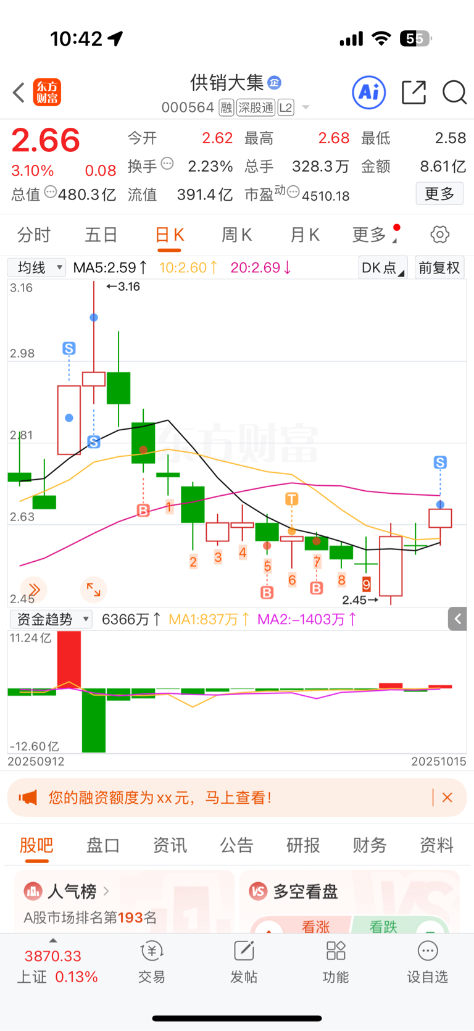This screenshot has width=474, height=1031.
Task: Tap the 3.16 high price label
Action: [123, 286]
